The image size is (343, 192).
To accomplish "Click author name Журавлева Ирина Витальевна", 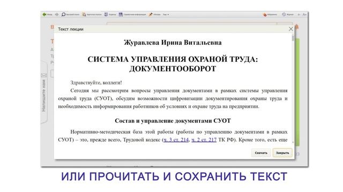I will (x=173, y=43).
